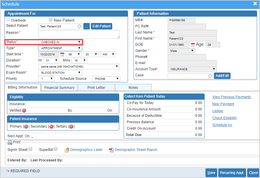This screenshot has width=260, height=178.
Task: Expand the Account Type INSURANCE dropdown
Action: [x=192, y=69]
